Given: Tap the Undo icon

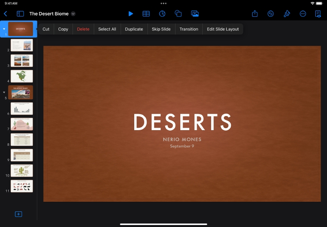Looking at the screenshot, I should 271,14.
